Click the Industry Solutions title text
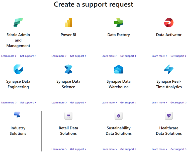The image size is (188, 152). (x=18, y=131)
